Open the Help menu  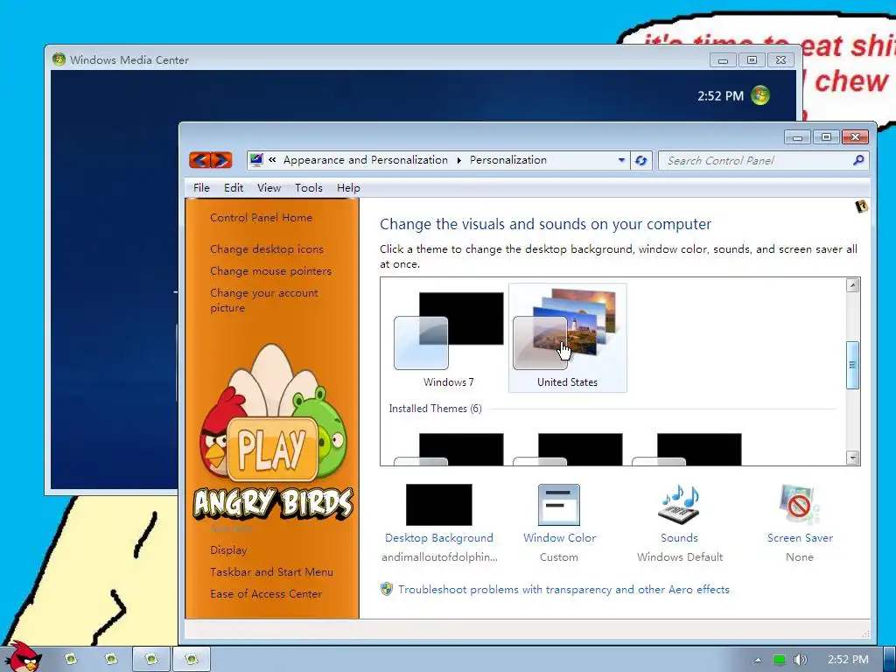click(x=348, y=188)
